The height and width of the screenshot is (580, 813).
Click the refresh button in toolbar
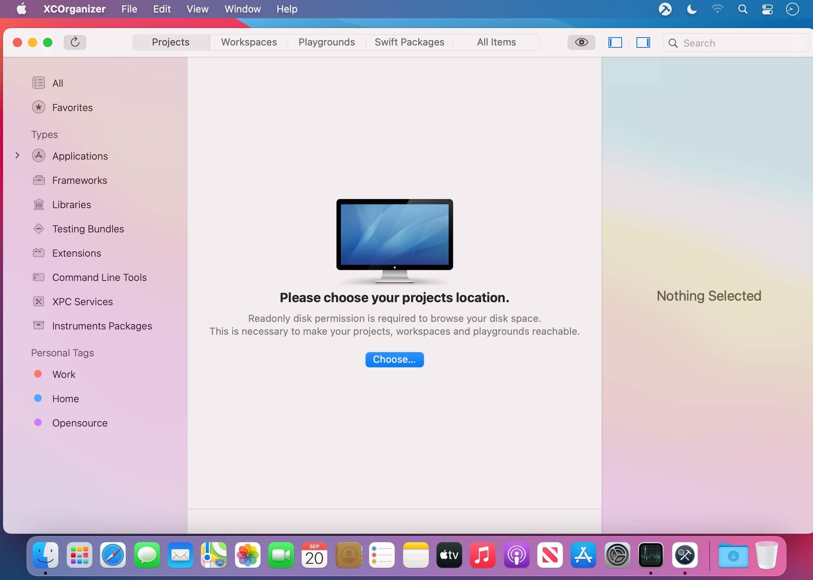coord(75,42)
